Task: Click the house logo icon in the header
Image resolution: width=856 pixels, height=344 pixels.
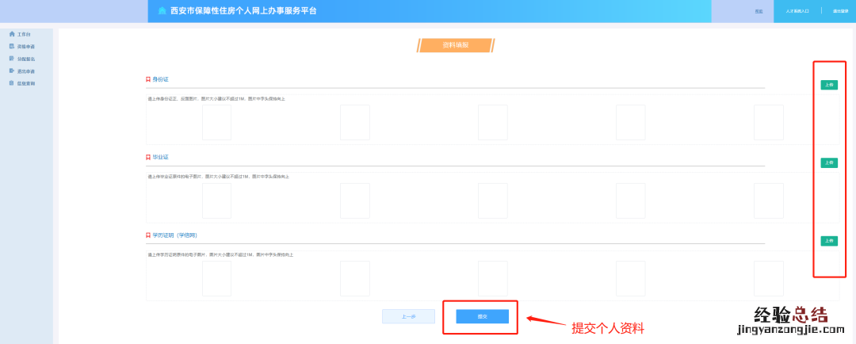Action: click(162, 11)
